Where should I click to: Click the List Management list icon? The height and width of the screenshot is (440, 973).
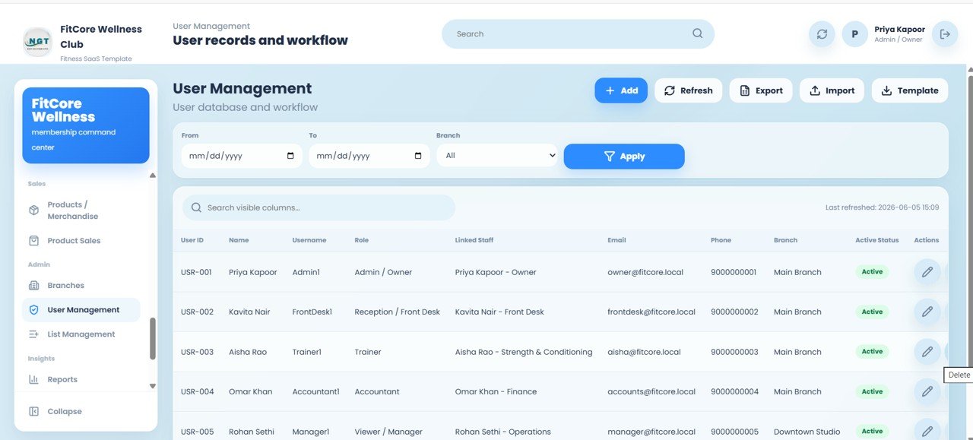point(33,334)
